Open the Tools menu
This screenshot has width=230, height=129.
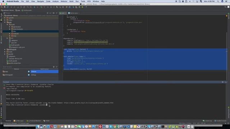pos(83,1)
